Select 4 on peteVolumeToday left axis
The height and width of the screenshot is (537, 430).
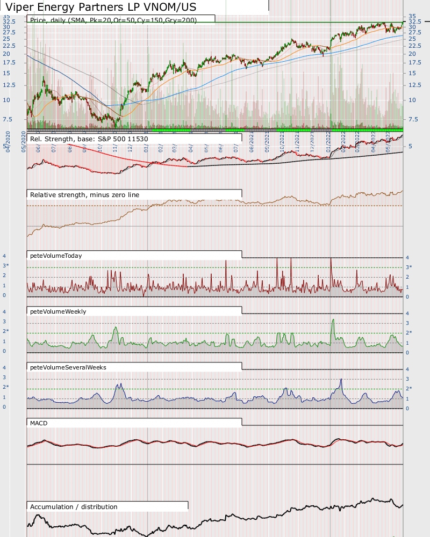4,256
